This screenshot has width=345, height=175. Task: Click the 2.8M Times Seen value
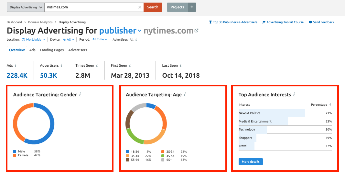pos(83,76)
